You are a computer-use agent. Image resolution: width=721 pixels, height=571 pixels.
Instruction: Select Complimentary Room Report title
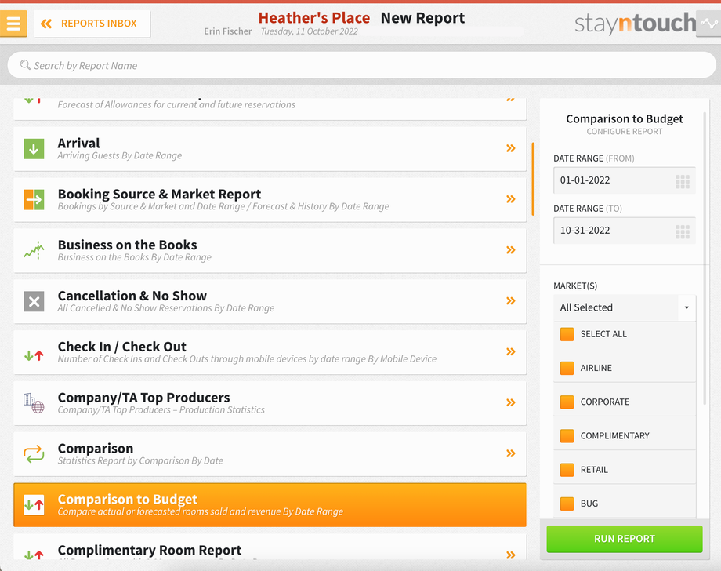click(150, 551)
